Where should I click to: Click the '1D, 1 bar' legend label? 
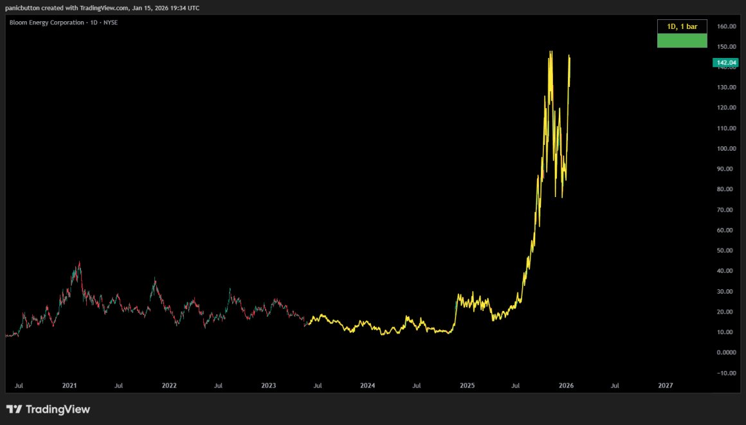682,26
